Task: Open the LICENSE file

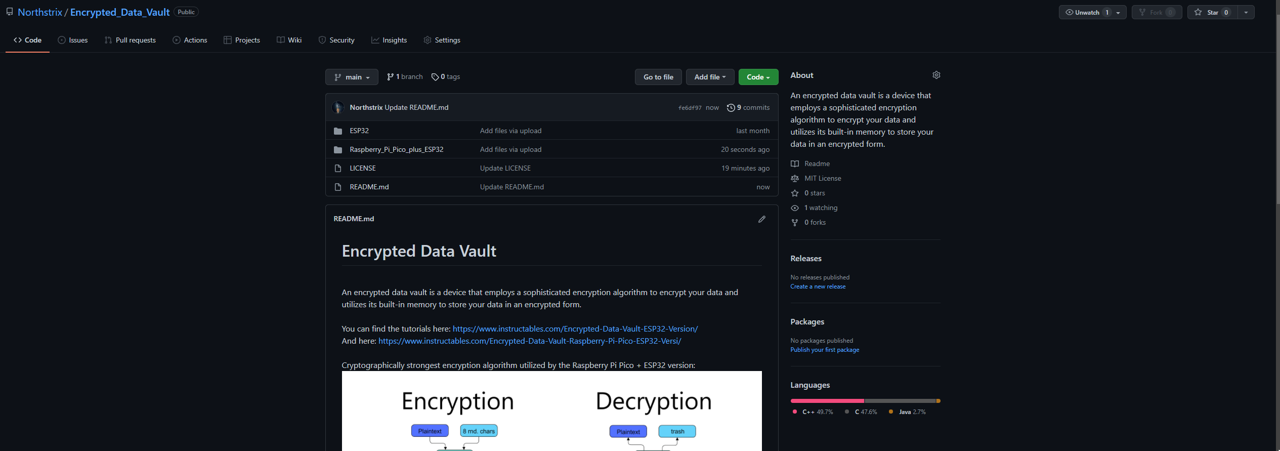Action: pos(363,168)
